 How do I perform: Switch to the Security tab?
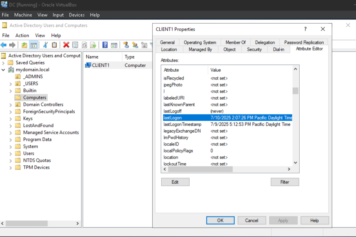coord(254,49)
